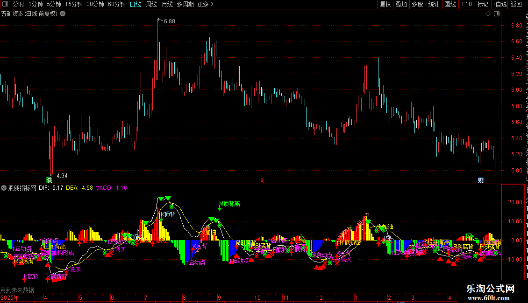The width and height of the screenshot is (528, 303).
Task: Click the DEA: -4.58 value
Action: pyautogui.click(x=79, y=188)
